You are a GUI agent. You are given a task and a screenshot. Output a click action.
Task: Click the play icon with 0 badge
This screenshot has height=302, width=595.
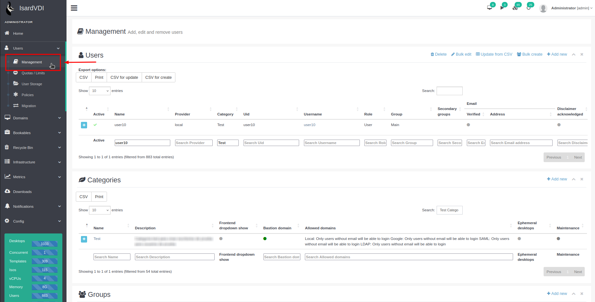pyautogui.click(x=502, y=8)
